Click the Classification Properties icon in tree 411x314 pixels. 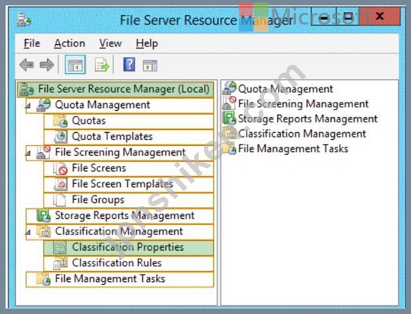[60, 248]
